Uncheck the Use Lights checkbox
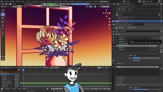 click(134, 61)
